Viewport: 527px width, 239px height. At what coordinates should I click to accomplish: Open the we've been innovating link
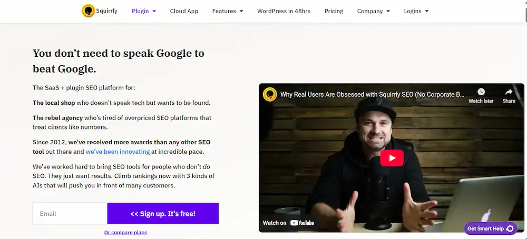tap(118, 152)
